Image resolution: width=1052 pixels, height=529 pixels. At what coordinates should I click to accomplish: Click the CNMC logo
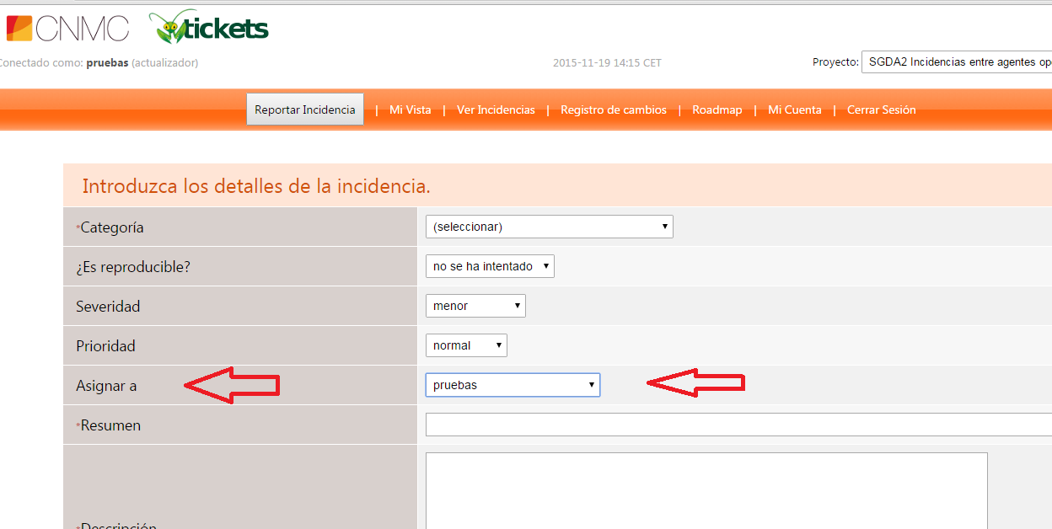tap(67, 28)
